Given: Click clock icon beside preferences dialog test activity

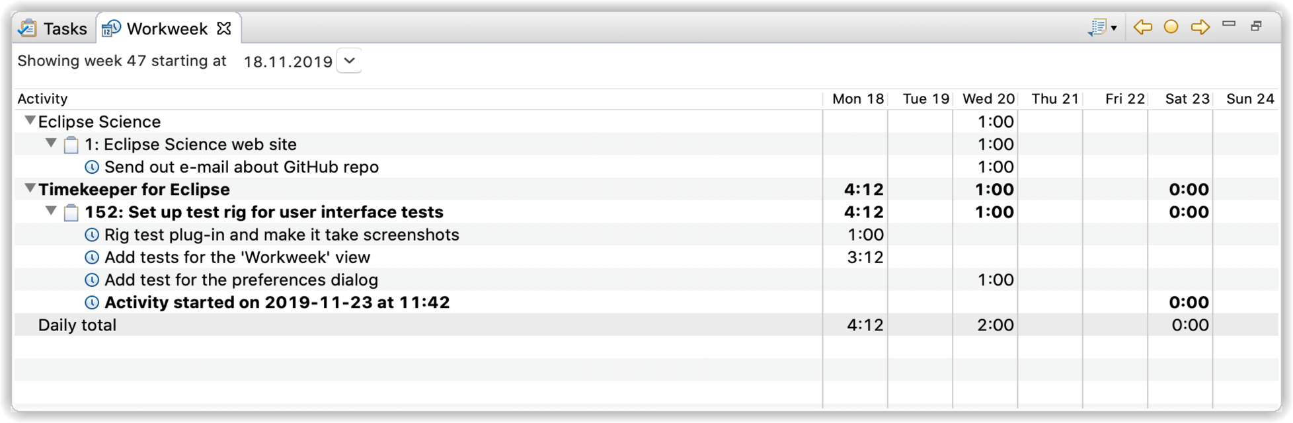Looking at the screenshot, I should pyautogui.click(x=92, y=280).
